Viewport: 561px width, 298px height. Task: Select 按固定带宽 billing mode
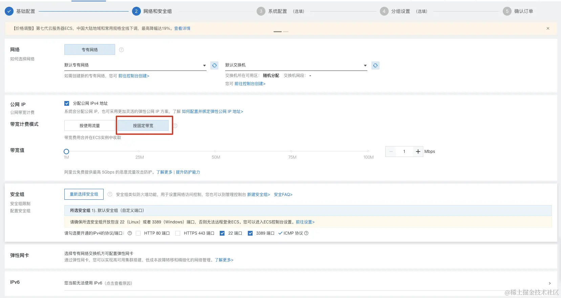tap(143, 125)
